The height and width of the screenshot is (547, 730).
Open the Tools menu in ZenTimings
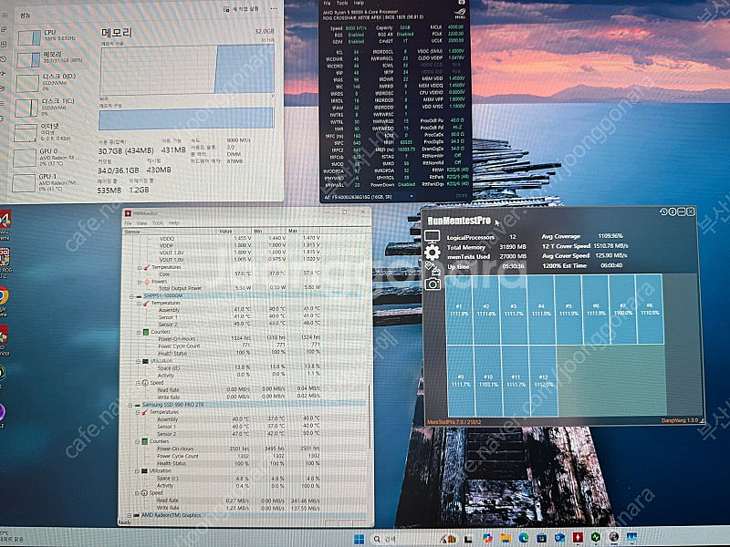342,3
